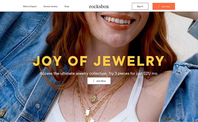Click the lightning icon in white Join Now button
This screenshot has height=122, width=198.
point(93,81)
